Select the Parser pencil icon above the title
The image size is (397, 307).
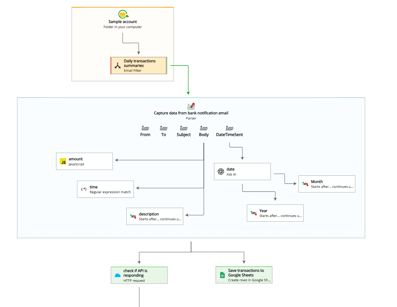point(191,106)
